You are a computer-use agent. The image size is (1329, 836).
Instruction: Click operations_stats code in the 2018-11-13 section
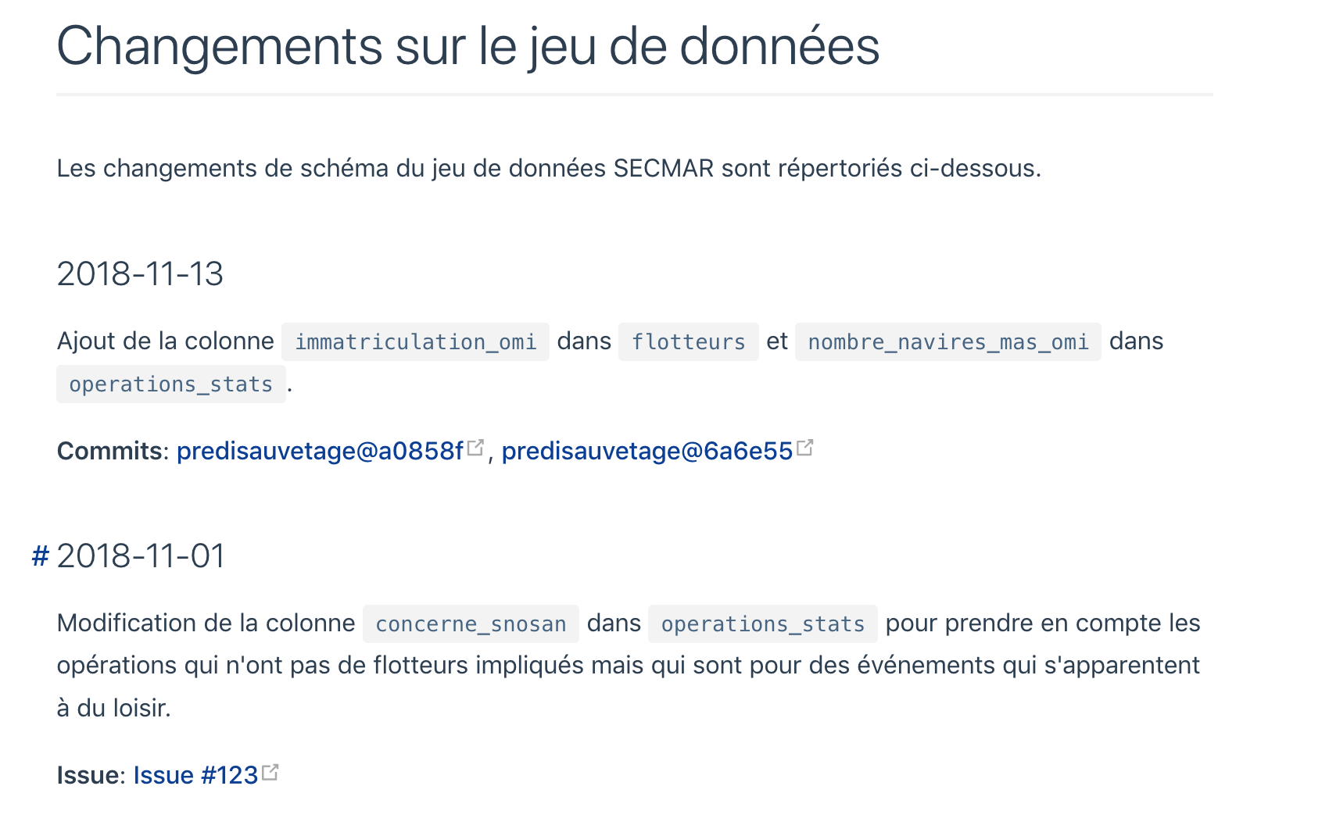point(170,384)
